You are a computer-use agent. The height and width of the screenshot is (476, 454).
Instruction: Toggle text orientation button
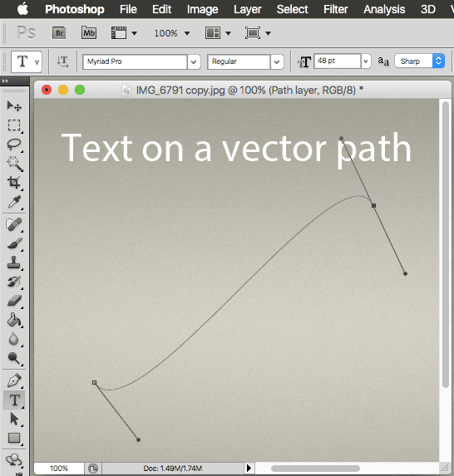tap(63, 61)
